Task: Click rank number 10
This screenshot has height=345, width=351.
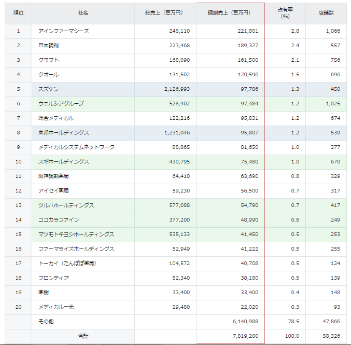Action: (x=18, y=162)
